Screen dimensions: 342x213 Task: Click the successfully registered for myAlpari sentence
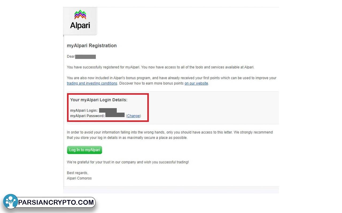(x=161, y=67)
